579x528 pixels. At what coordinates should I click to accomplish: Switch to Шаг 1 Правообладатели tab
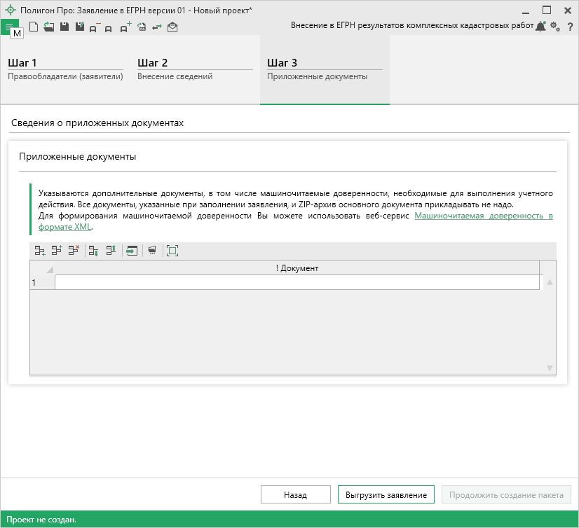coord(65,69)
